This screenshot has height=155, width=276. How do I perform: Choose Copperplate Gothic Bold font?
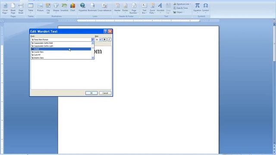pyautogui.click(x=61, y=43)
